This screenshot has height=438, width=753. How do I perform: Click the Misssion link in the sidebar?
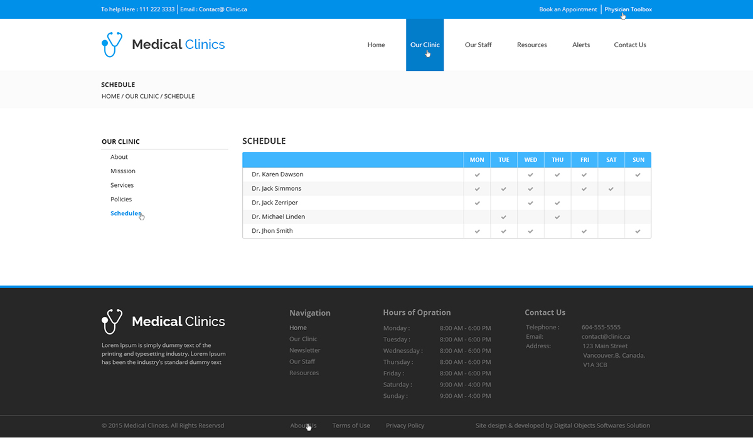pyautogui.click(x=122, y=171)
